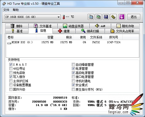Viewport: 145px width, 117px height.
Task: Toggle the 高级电源管理 checkbox
Action: (x=73, y=73)
